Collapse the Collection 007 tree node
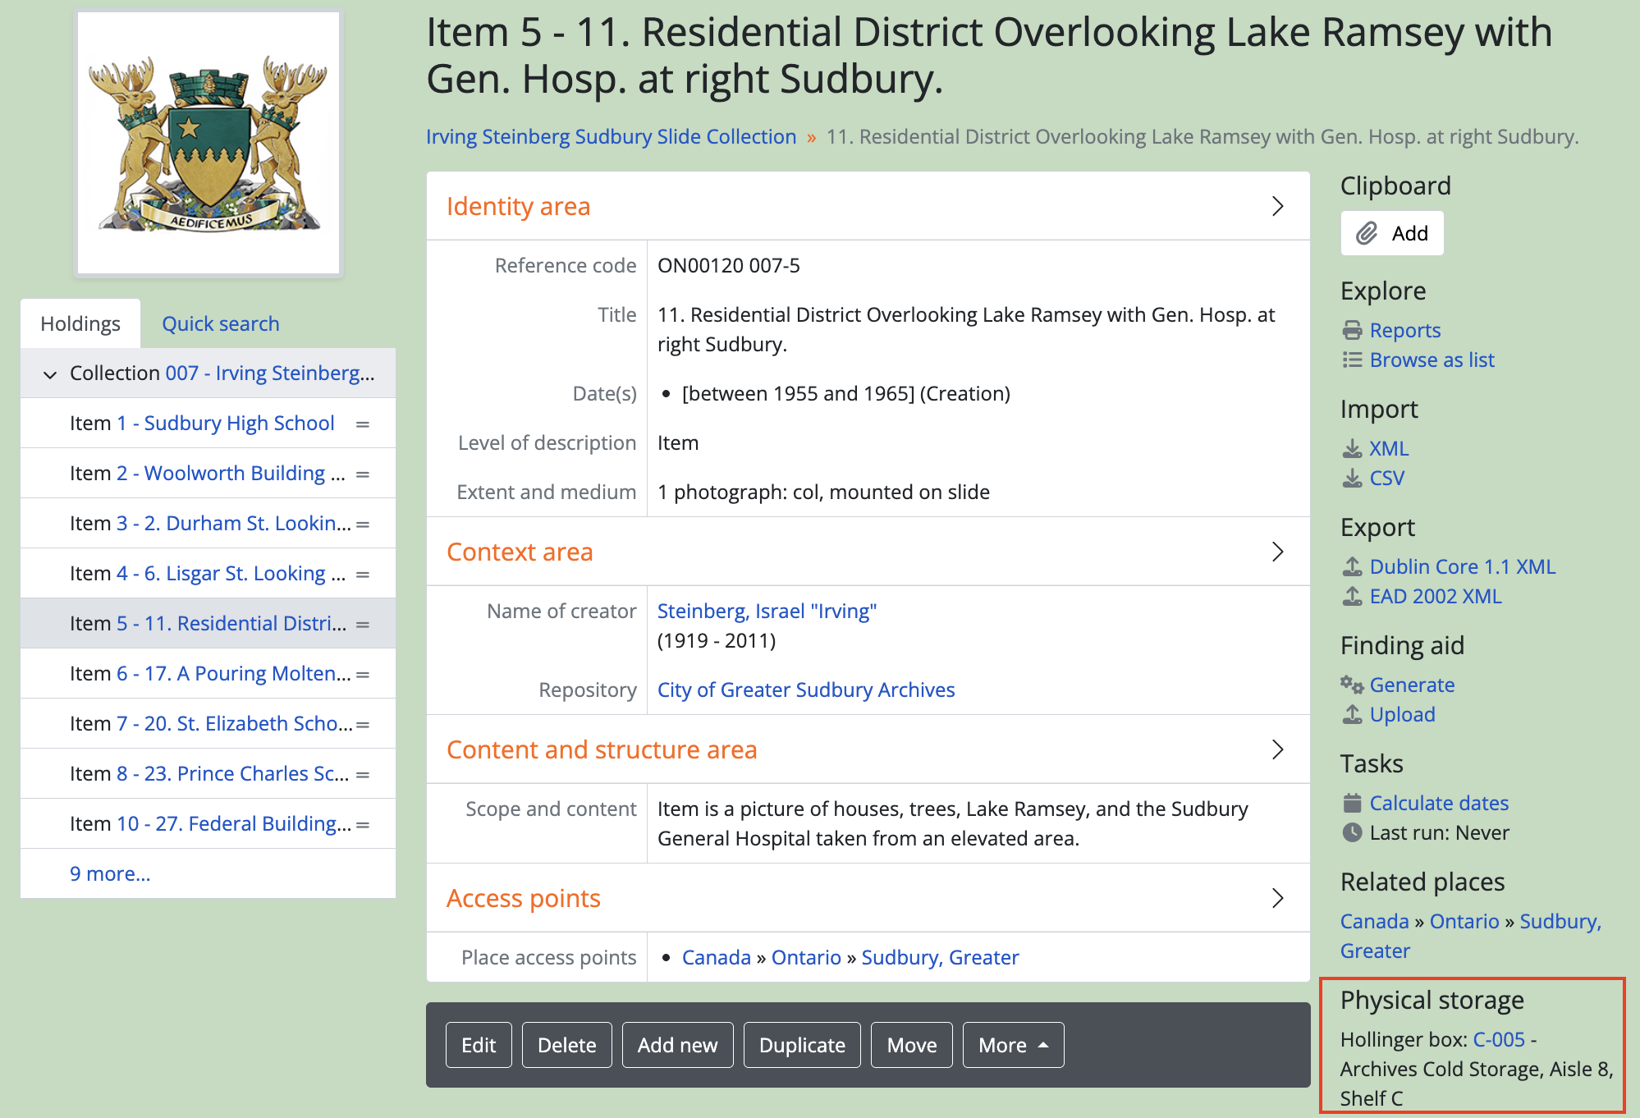This screenshot has width=1640, height=1118. click(50, 374)
